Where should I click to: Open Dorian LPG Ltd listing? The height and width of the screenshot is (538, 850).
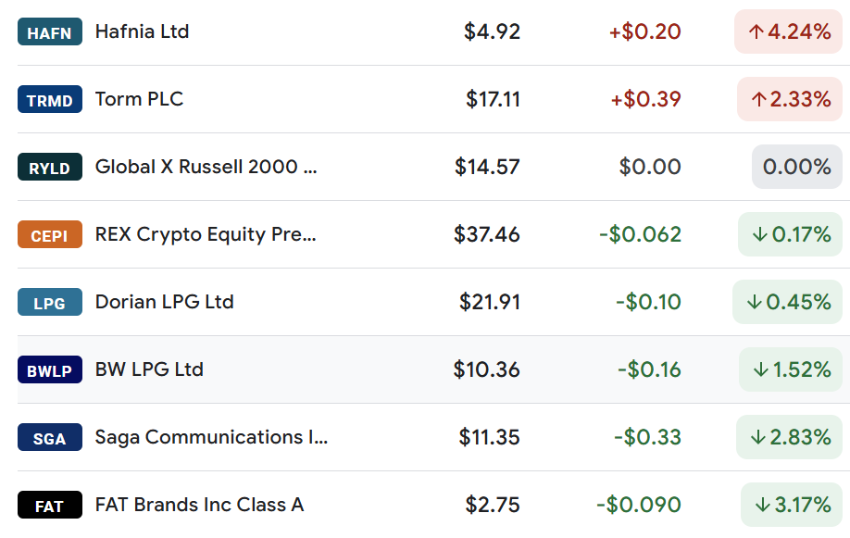[x=164, y=302]
